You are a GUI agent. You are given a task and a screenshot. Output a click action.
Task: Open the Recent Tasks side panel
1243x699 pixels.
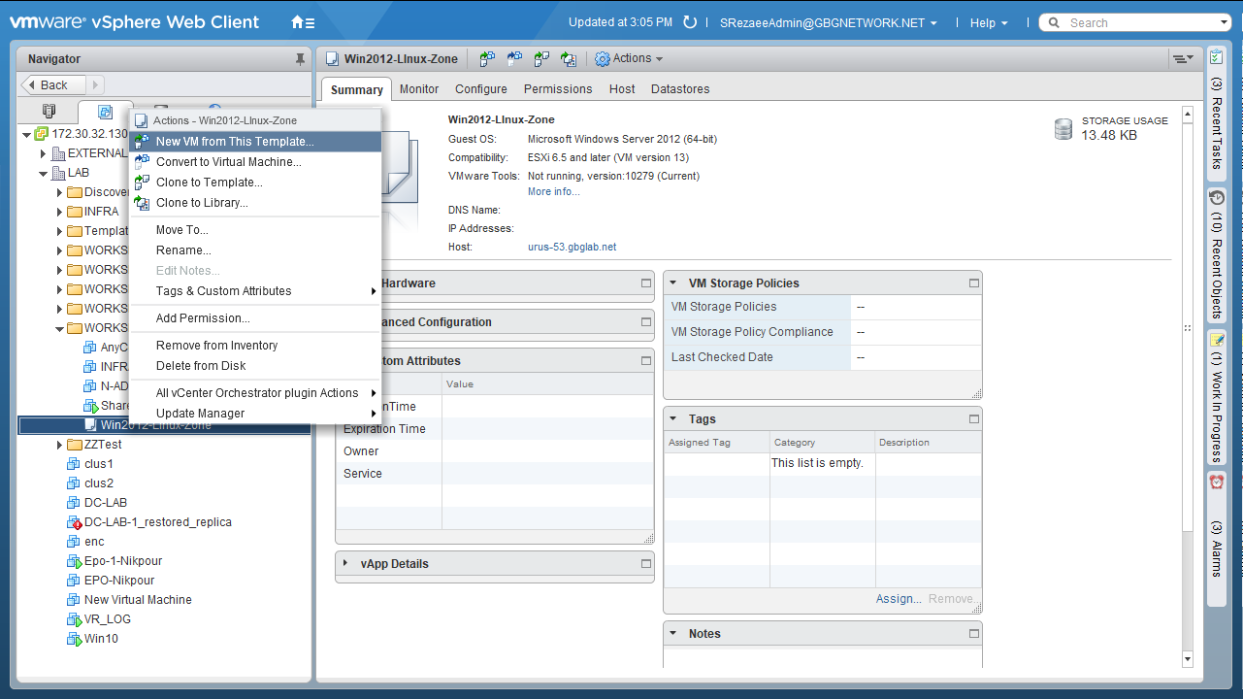coord(1216,116)
